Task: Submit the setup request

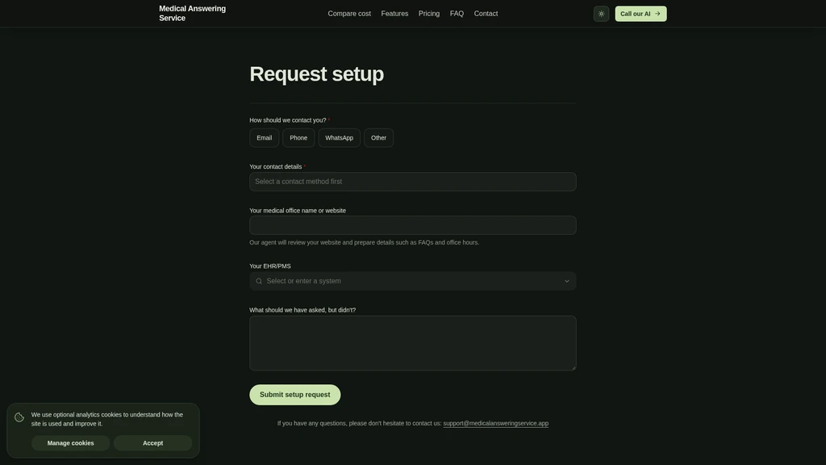Action: click(x=295, y=394)
